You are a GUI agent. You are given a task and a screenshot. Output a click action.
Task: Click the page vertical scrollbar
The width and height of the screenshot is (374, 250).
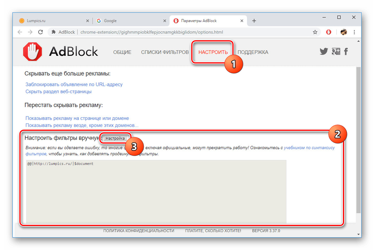(x=358, y=139)
